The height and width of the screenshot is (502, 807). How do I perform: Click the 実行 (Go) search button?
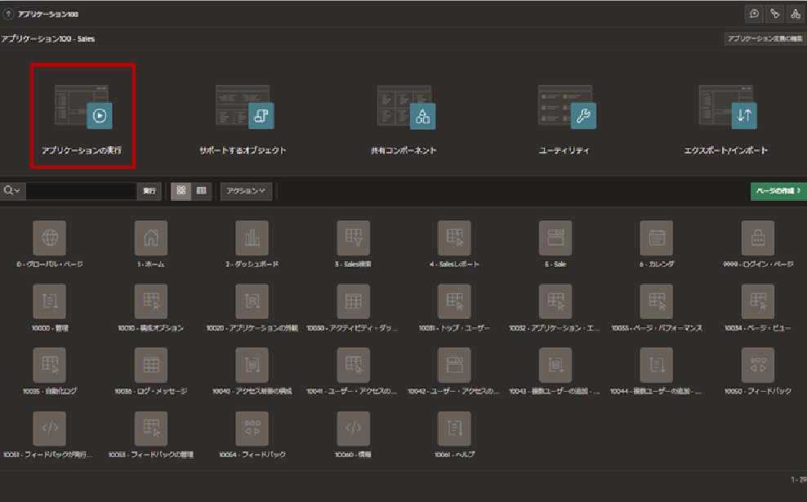click(x=149, y=190)
